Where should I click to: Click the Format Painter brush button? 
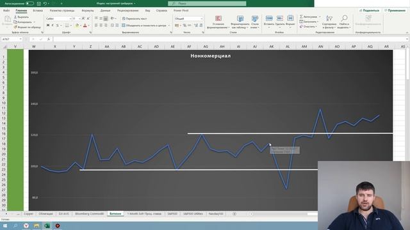[x=27, y=27]
